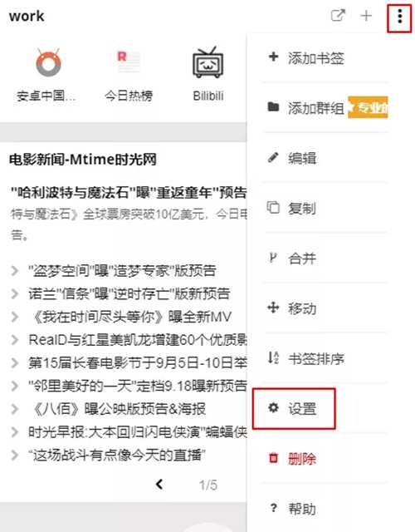This screenshot has height=532, width=415.
Task: Select 添加书签 menu entry
Action: pyautogui.click(x=325, y=58)
